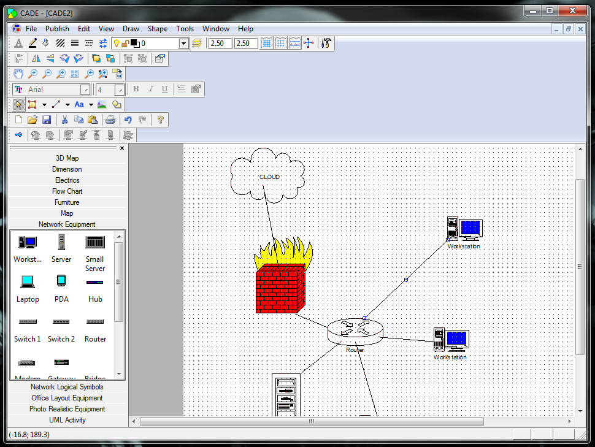Toggle italic text formatting

tap(151, 89)
